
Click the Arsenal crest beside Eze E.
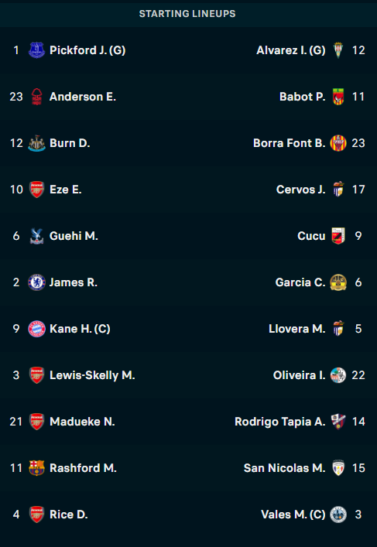[36, 190]
